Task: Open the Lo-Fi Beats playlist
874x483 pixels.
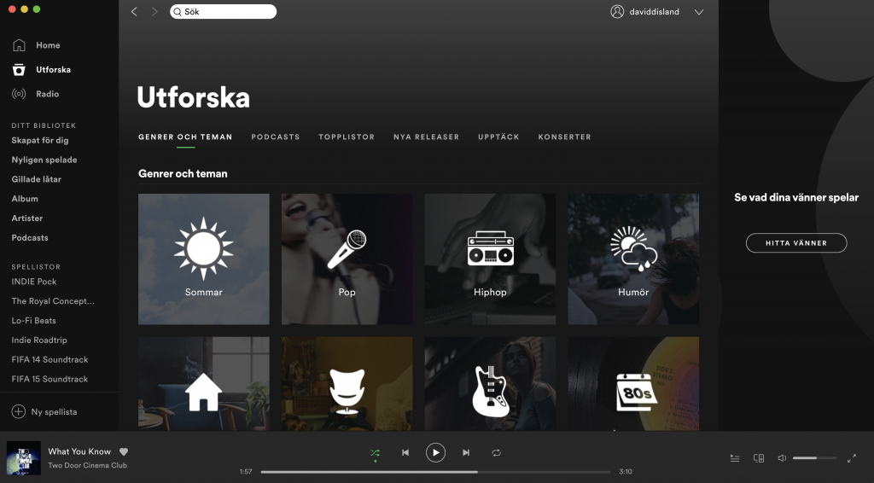Action: (34, 321)
